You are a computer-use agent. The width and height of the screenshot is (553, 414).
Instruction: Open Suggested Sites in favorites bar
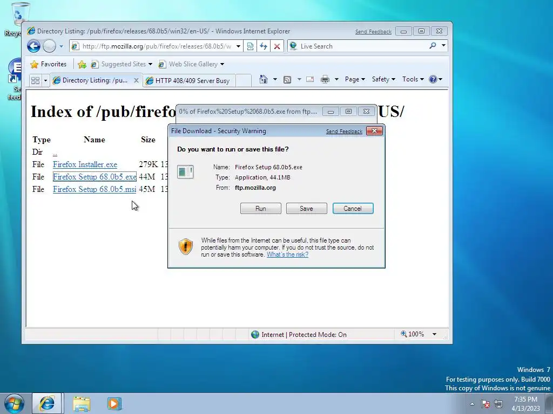tap(122, 64)
